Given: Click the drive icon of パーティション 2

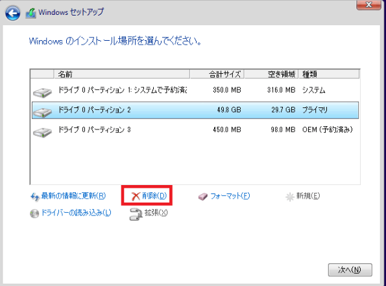Looking at the screenshot, I should point(42,112).
